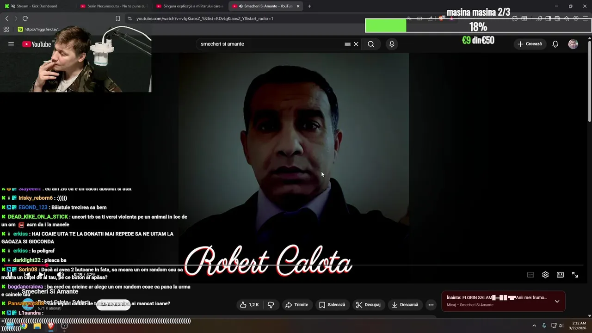Toggle the browser sidebar panel
This screenshot has height=333, width=592.
point(548,18)
